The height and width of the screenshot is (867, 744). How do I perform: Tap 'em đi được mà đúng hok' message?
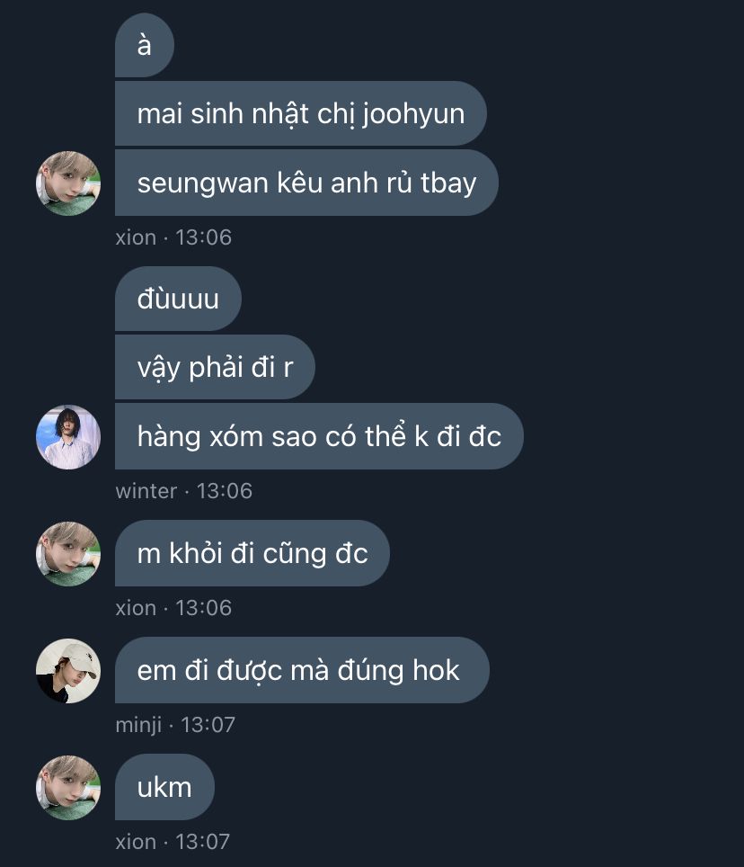coord(302,670)
